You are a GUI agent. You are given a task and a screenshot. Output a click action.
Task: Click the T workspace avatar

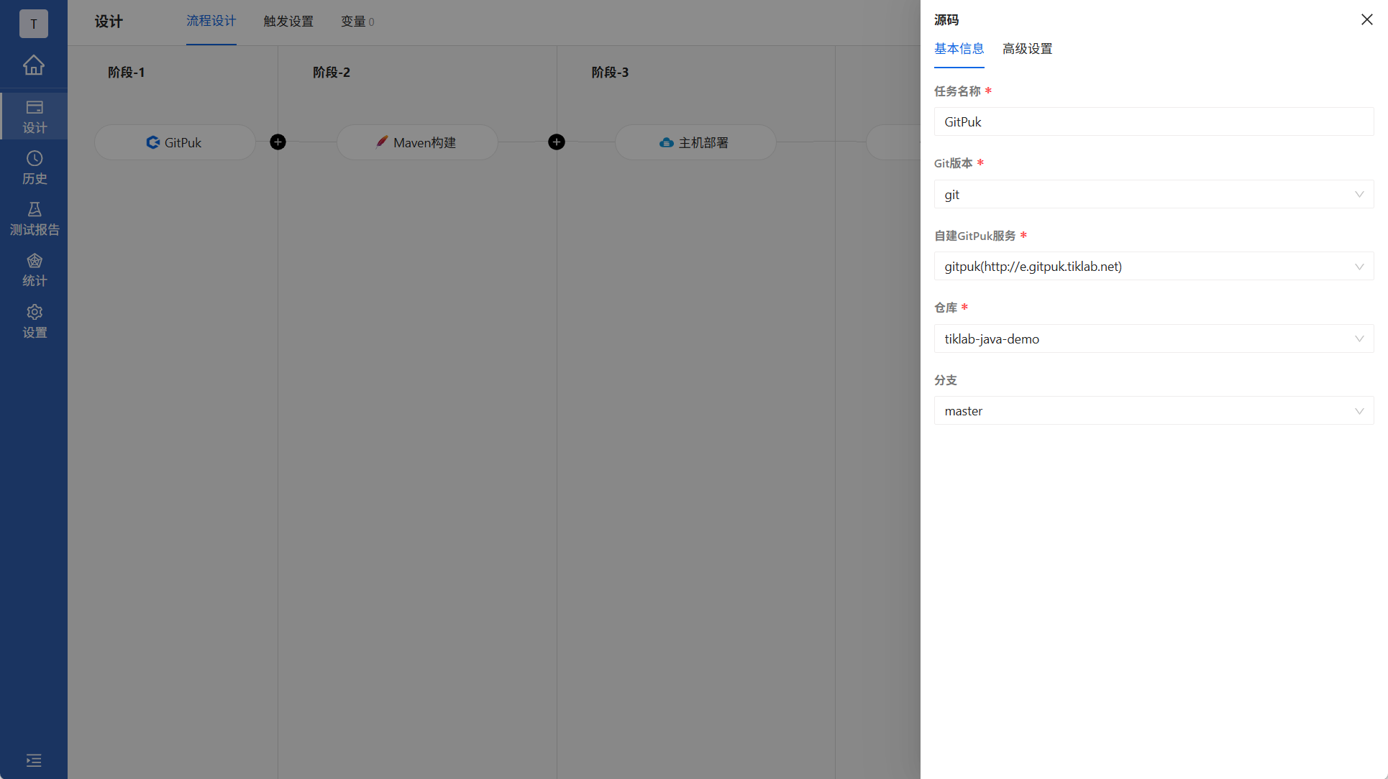point(34,24)
